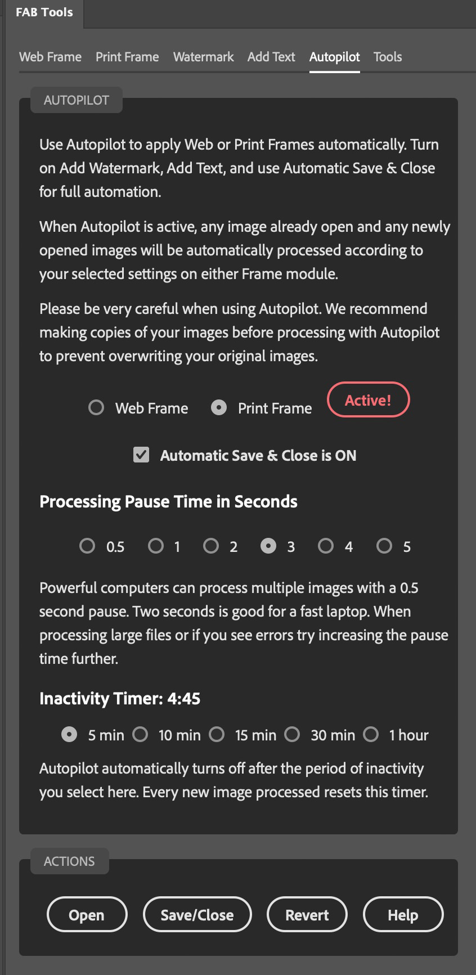Screen dimensions: 476x975
Task: Set inactivity timer to 10 min
Action: 140,734
